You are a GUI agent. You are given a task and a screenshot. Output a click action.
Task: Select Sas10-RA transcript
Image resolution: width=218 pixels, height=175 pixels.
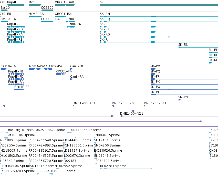coord(4,22)
